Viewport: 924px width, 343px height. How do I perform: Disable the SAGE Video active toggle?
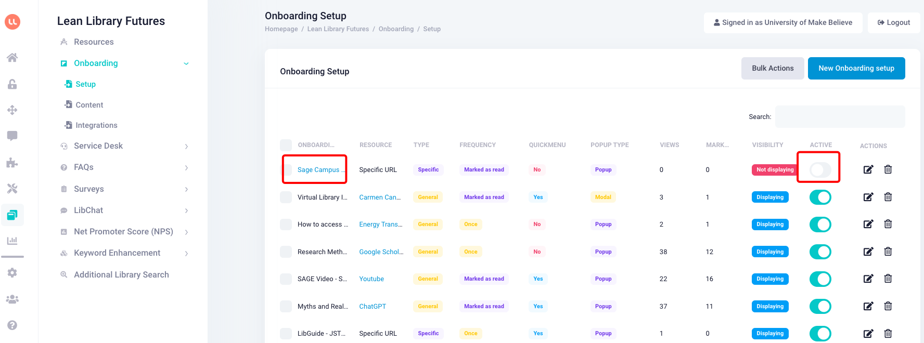coord(820,279)
